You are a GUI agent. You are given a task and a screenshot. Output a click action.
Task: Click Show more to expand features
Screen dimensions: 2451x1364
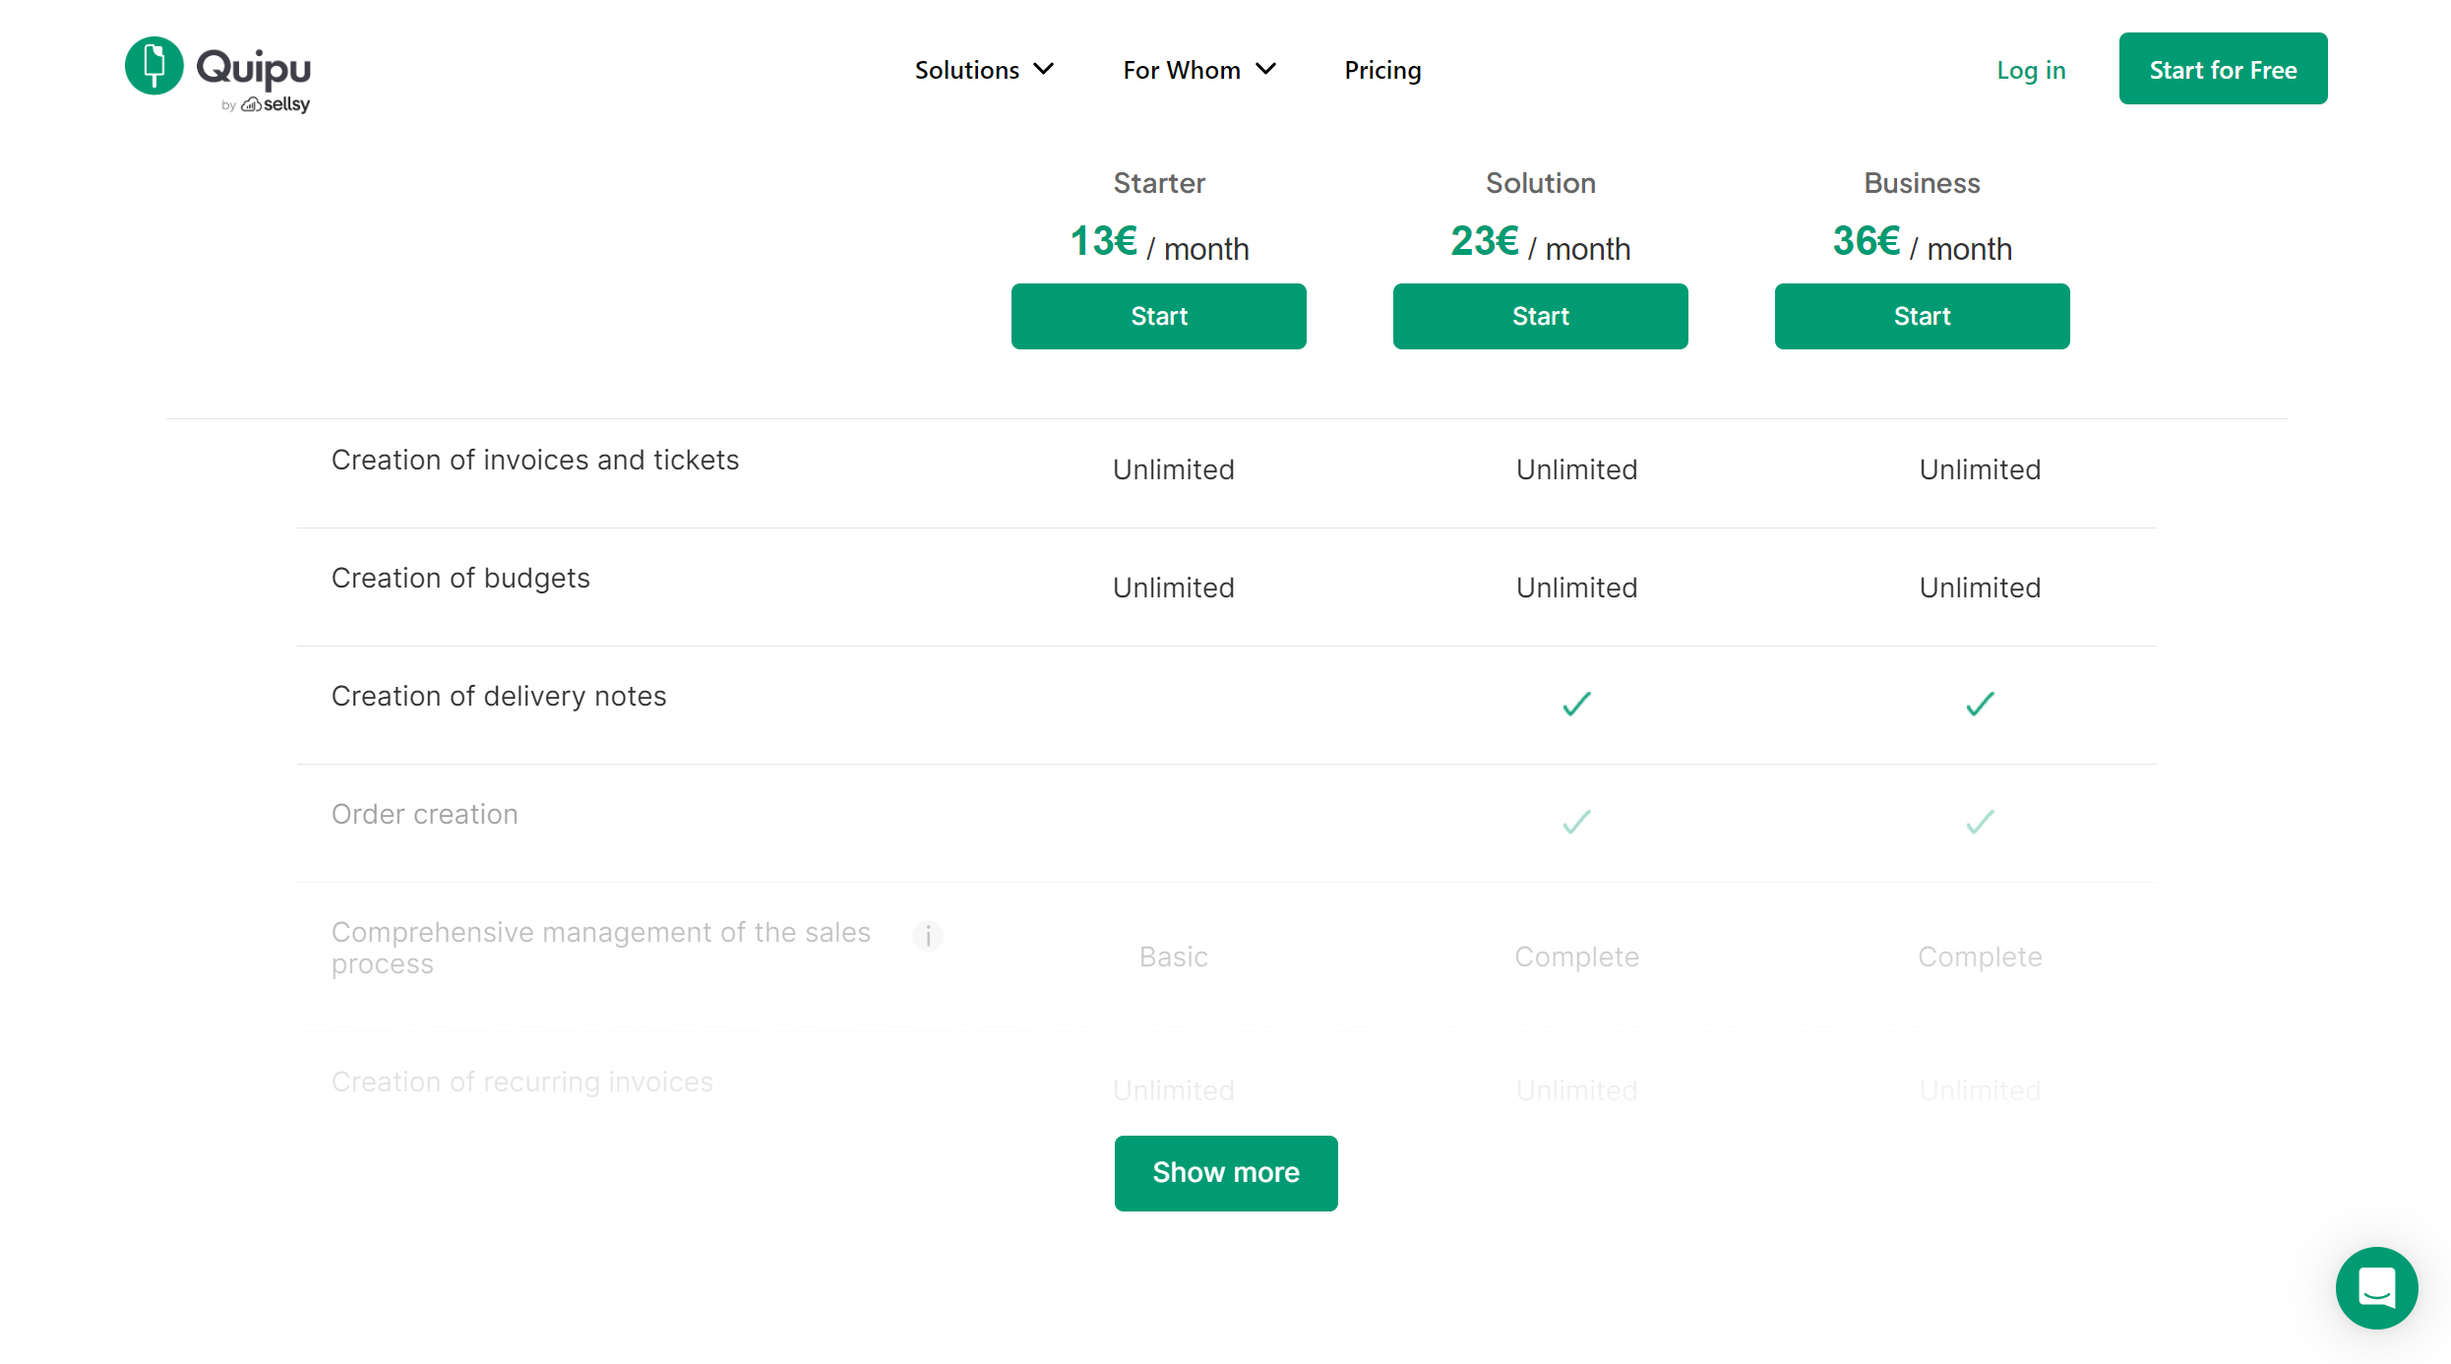pyautogui.click(x=1225, y=1173)
